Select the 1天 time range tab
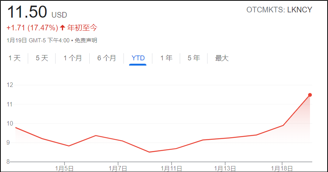Image resolution: width=328 pixels, height=172 pixels. tap(15, 58)
